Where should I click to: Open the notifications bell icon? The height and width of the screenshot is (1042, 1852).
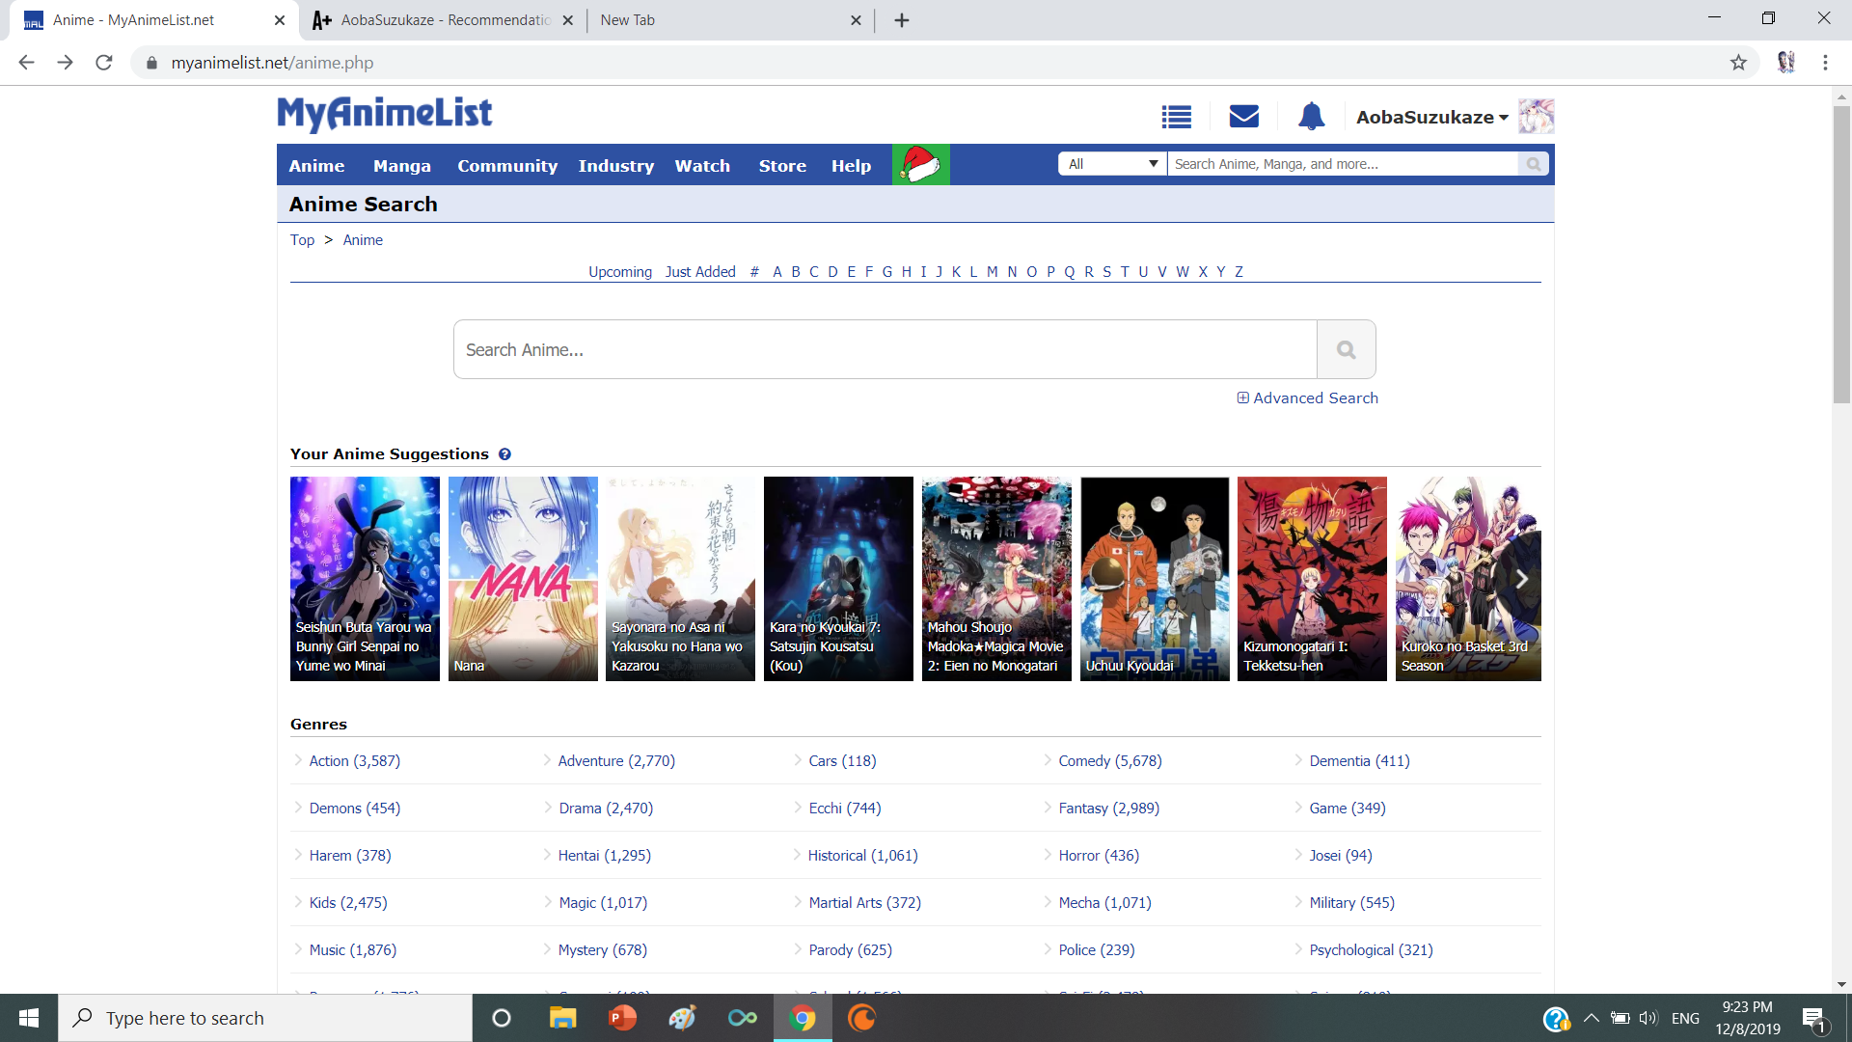(x=1311, y=117)
